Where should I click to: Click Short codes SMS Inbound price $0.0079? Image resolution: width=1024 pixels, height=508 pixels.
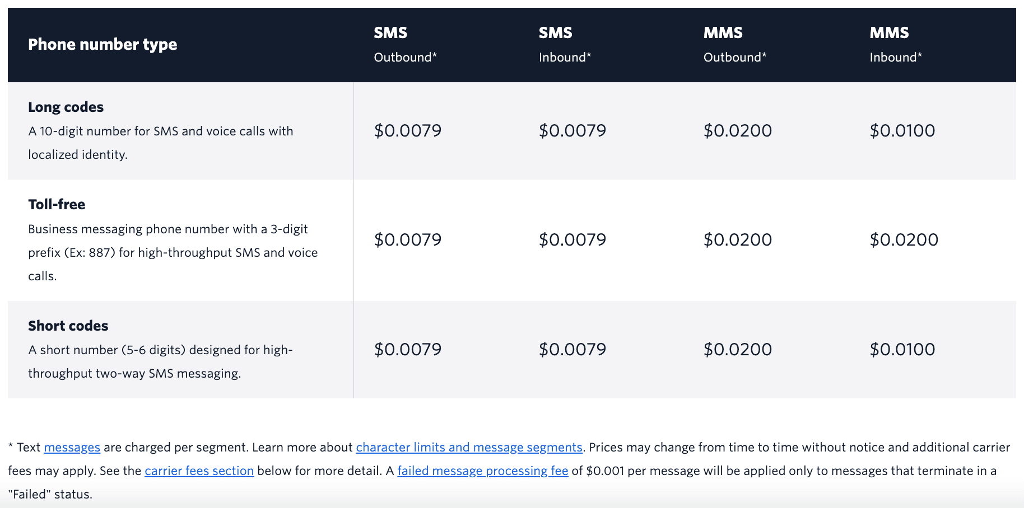pos(572,349)
